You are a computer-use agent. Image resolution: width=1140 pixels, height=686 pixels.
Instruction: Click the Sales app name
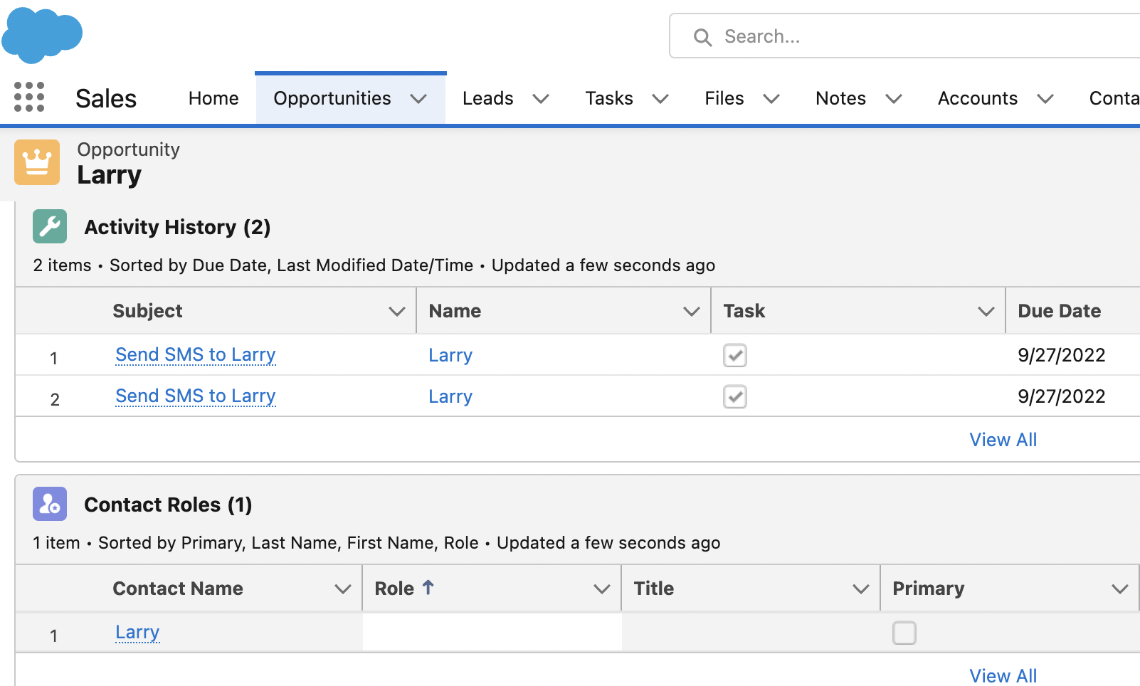tap(106, 98)
